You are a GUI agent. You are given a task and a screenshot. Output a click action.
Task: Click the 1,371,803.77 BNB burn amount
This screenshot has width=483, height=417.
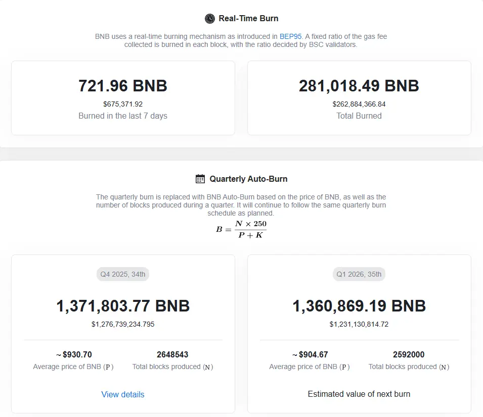pyautogui.click(x=123, y=305)
